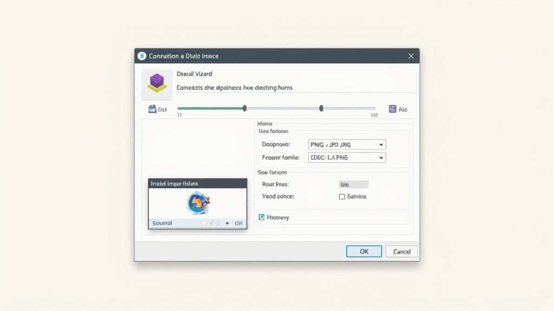The image size is (554, 311).
Task: Click the purple cube wizard icon
Action: (x=156, y=84)
